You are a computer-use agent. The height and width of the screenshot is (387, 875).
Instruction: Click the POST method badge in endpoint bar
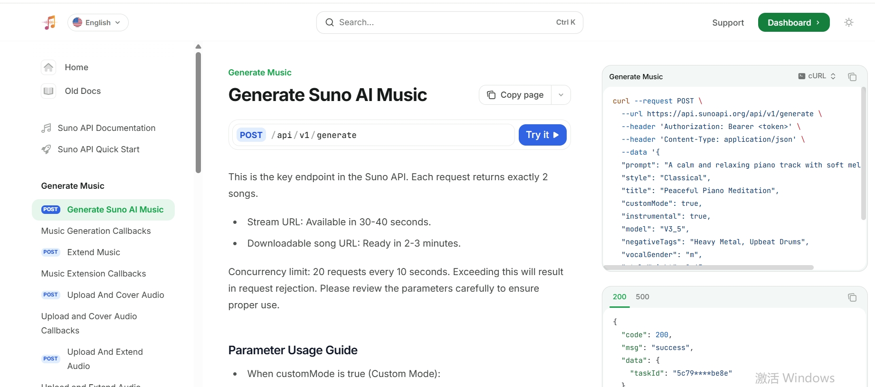tap(251, 135)
